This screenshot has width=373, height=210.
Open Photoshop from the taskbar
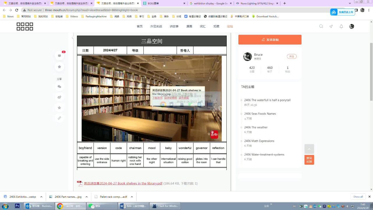point(17,206)
